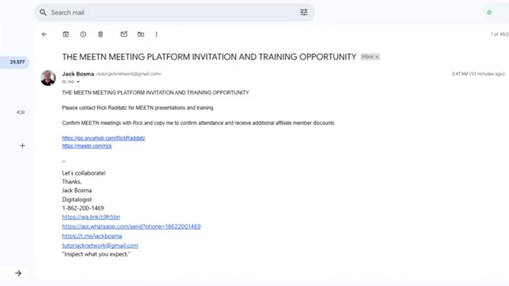Screen dimensions: 509x286
Task: Click sender name Jack Bosma
Action: 78,74
